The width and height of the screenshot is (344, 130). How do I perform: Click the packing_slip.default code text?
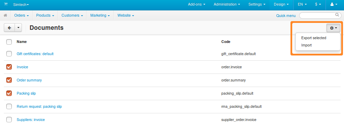(237, 93)
